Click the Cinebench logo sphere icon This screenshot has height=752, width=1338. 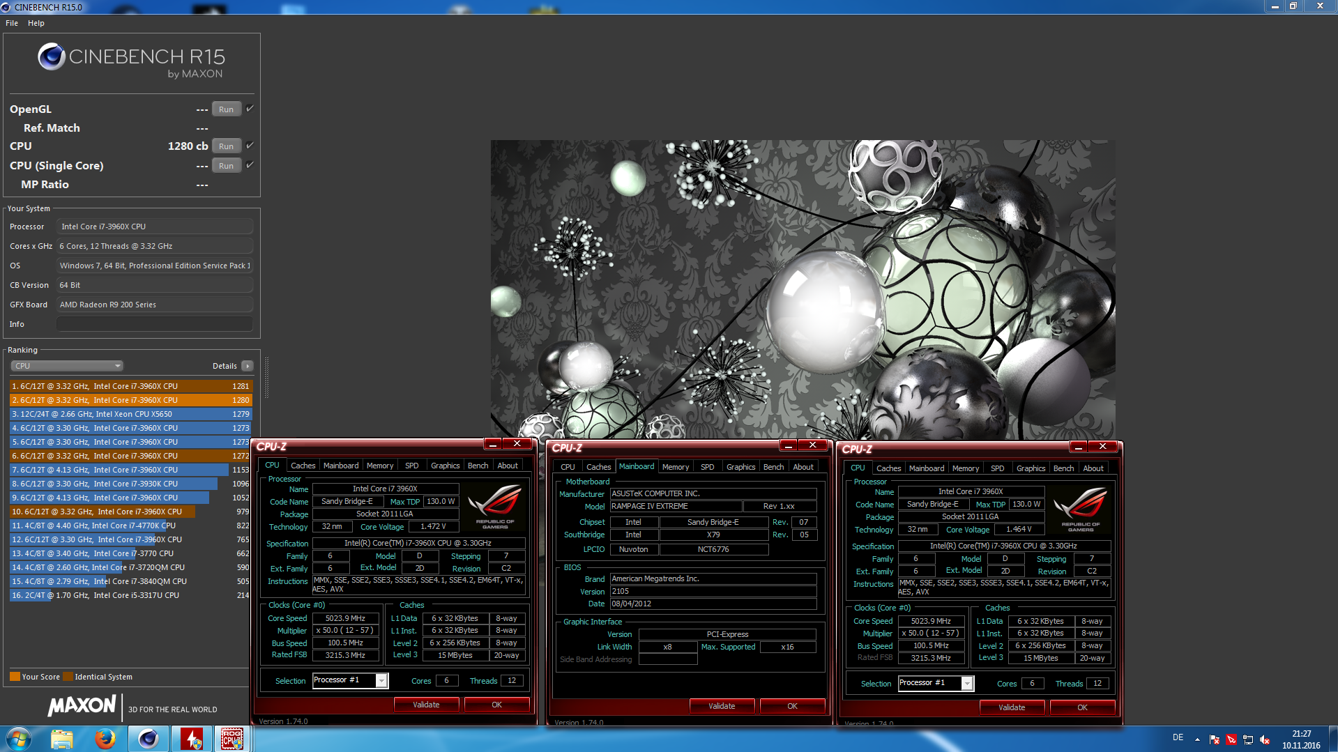coord(52,56)
